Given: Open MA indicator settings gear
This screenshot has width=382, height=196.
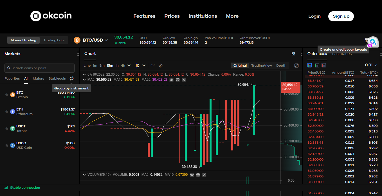Looking at the screenshot, I should click(x=177, y=80).
